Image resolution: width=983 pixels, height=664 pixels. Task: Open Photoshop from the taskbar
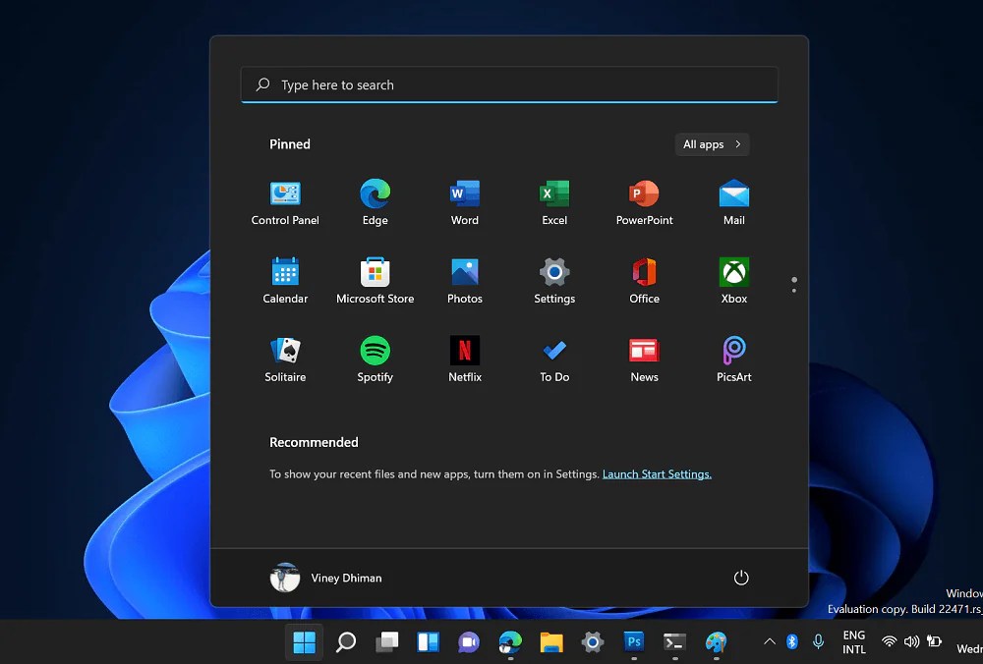pyautogui.click(x=633, y=642)
